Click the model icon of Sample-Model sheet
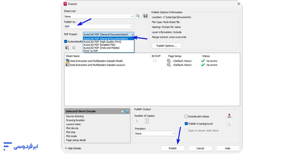Image resolution: width=306 pixels, height=154 pixels. click(67, 61)
